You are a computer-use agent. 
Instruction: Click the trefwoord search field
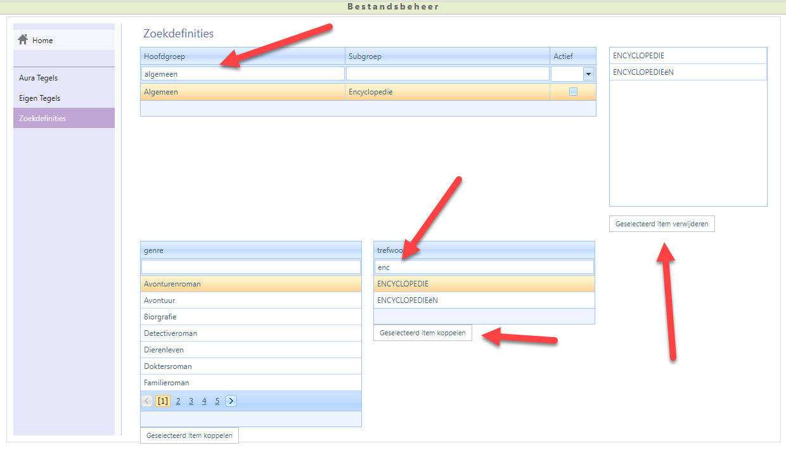pyautogui.click(x=484, y=267)
